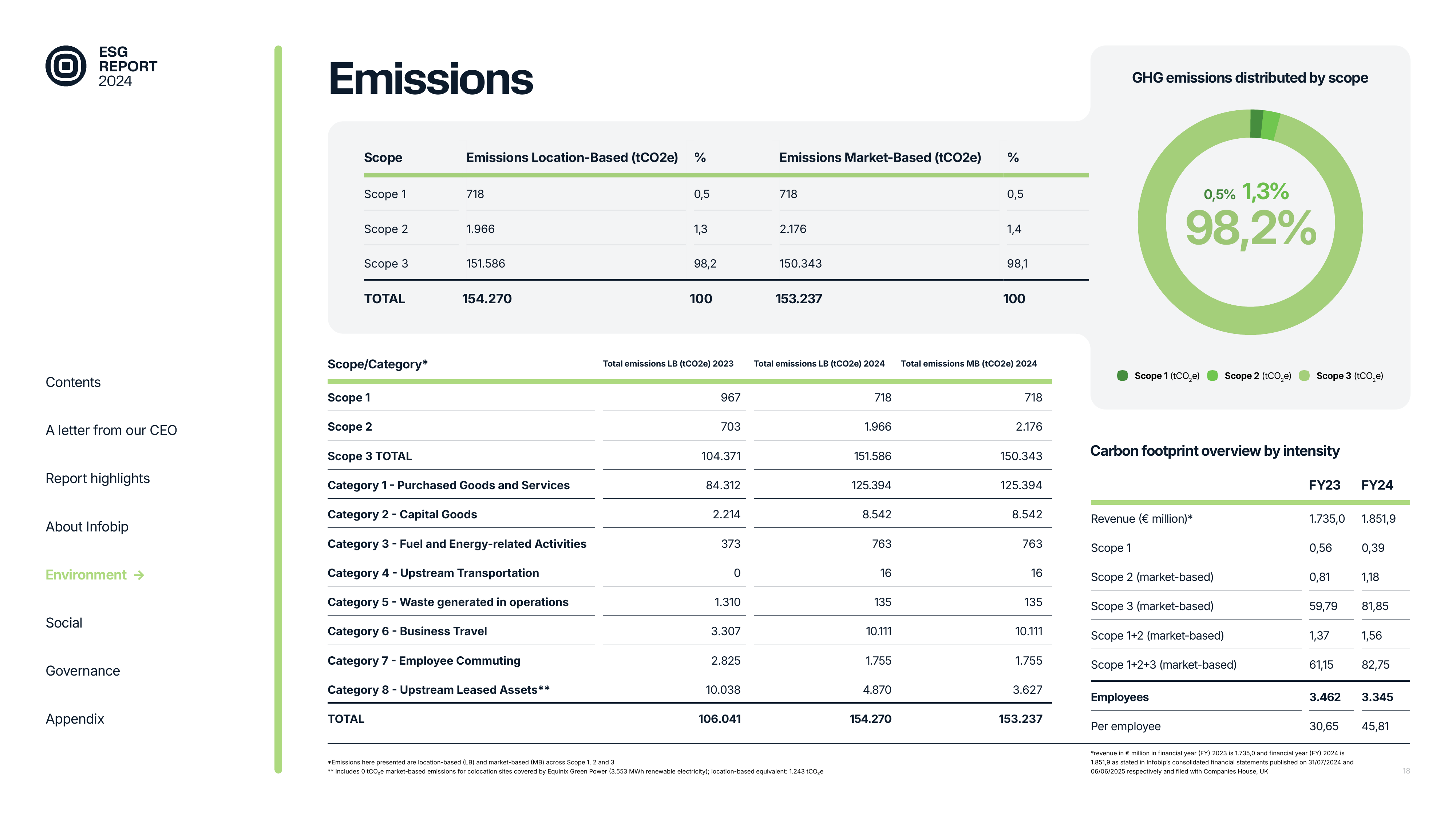Screen dimensions: 1456x819
Task: Click Emissions Market-Based (tCO2e) column header
Action: point(880,157)
